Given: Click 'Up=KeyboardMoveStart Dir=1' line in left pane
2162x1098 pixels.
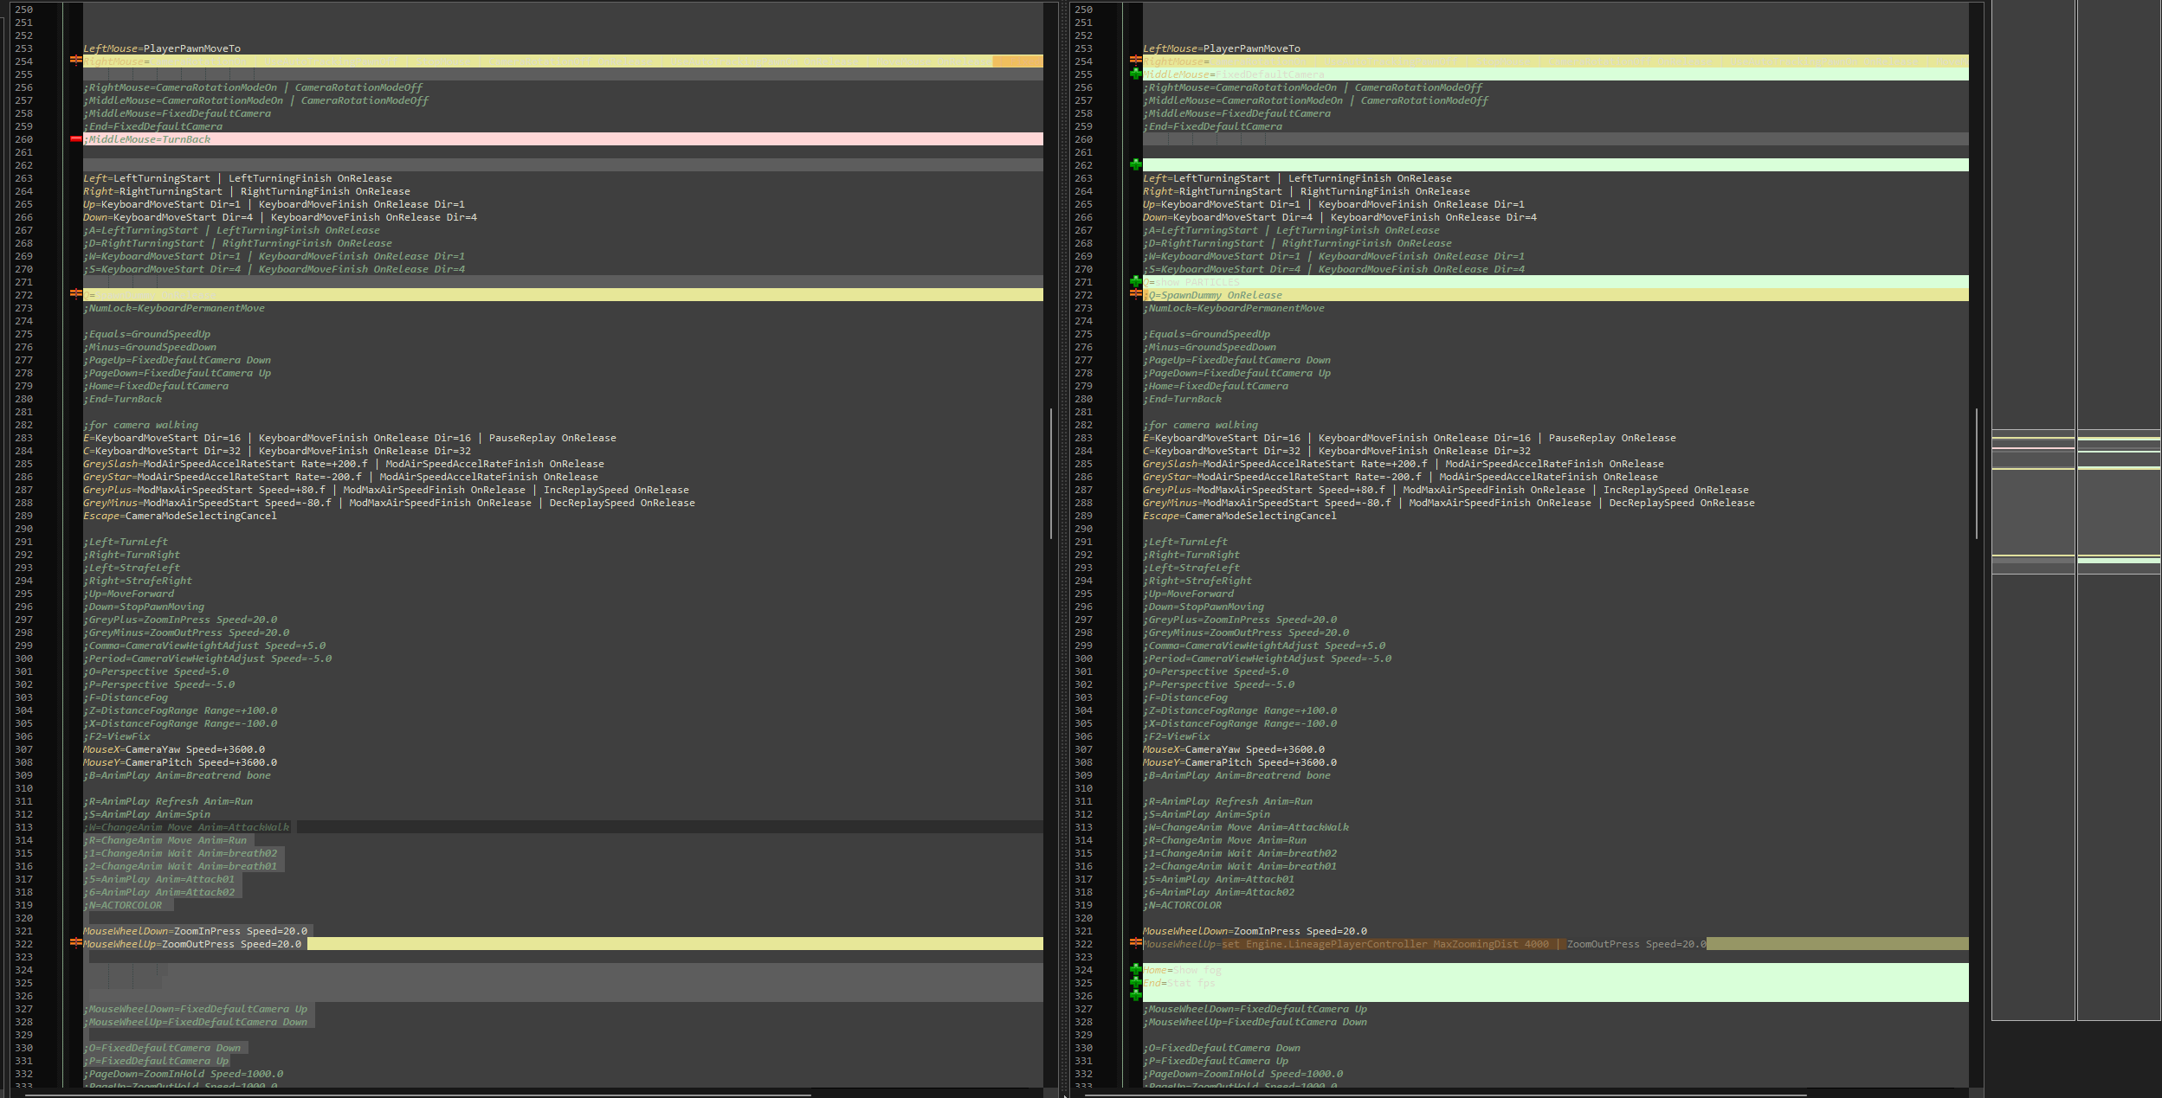Looking at the screenshot, I should pos(274,204).
